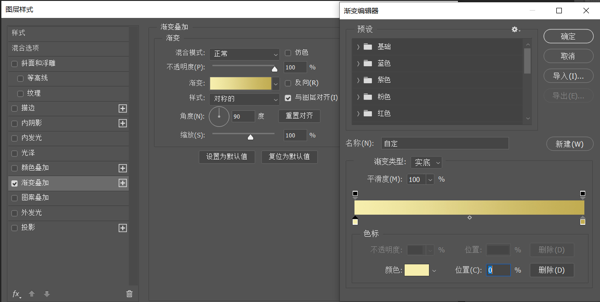Click the angle dial control
Image resolution: width=600 pixels, height=302 pixels.
pos(219,116)
